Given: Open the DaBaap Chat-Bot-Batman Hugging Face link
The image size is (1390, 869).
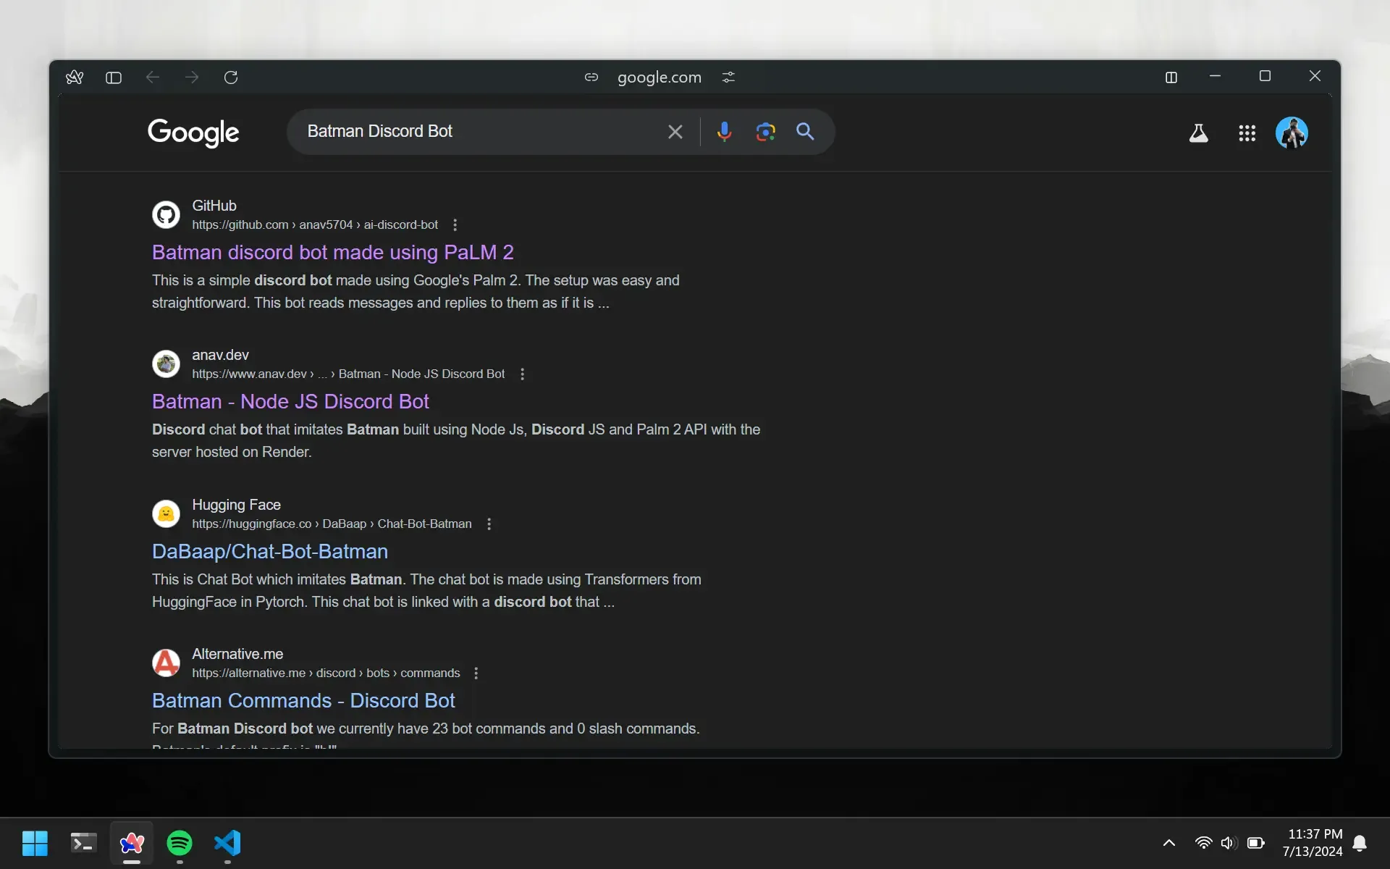Looking at the screenshot, I should coord(269,550).
